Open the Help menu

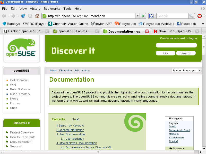pos(78,9)
